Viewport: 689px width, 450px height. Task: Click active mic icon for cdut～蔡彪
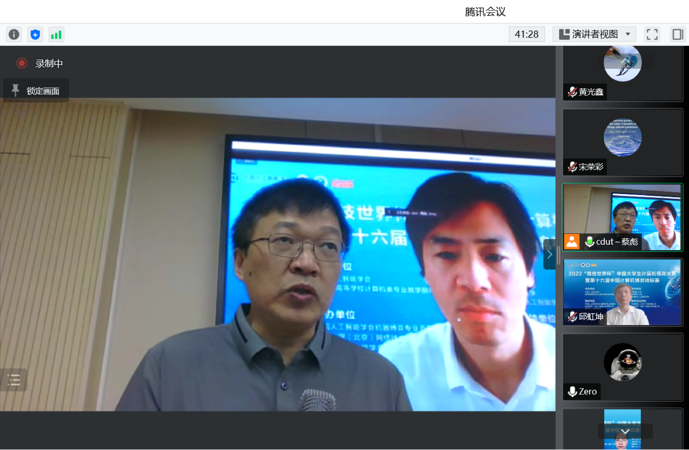(x=589, y=241)
